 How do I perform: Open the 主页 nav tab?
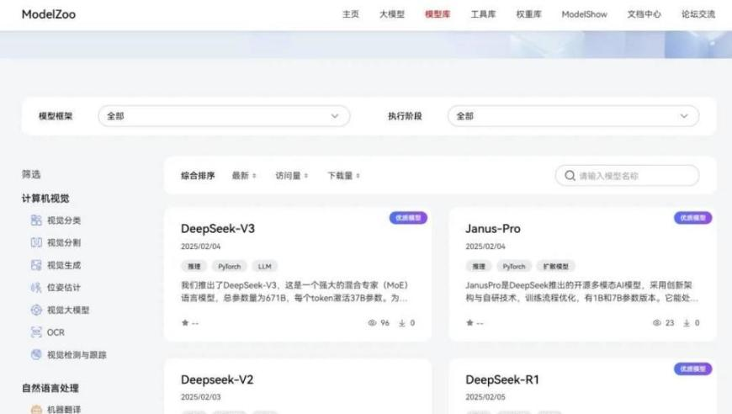[x=351, y=14]
